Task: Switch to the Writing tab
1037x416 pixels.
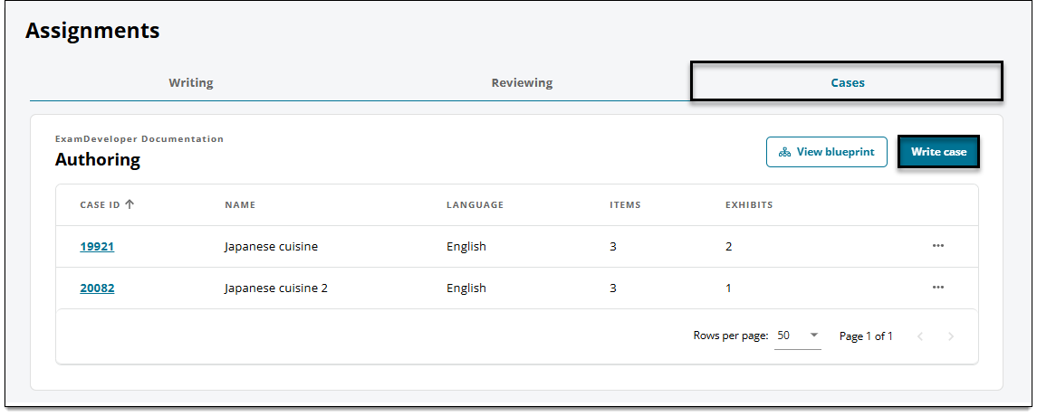Action: pos(191,83)
